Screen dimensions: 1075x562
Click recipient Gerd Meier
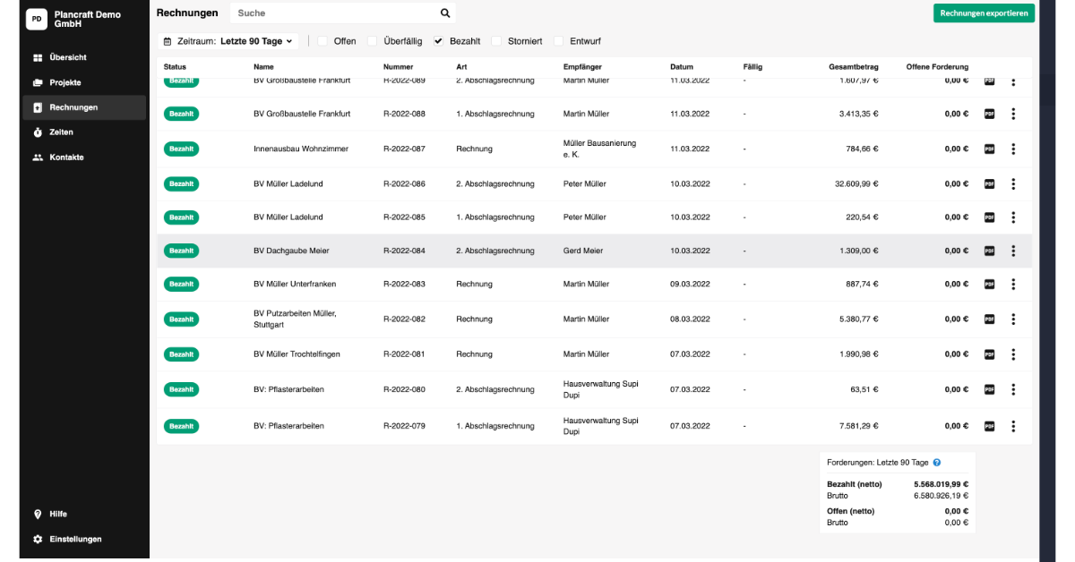(583, 251)
